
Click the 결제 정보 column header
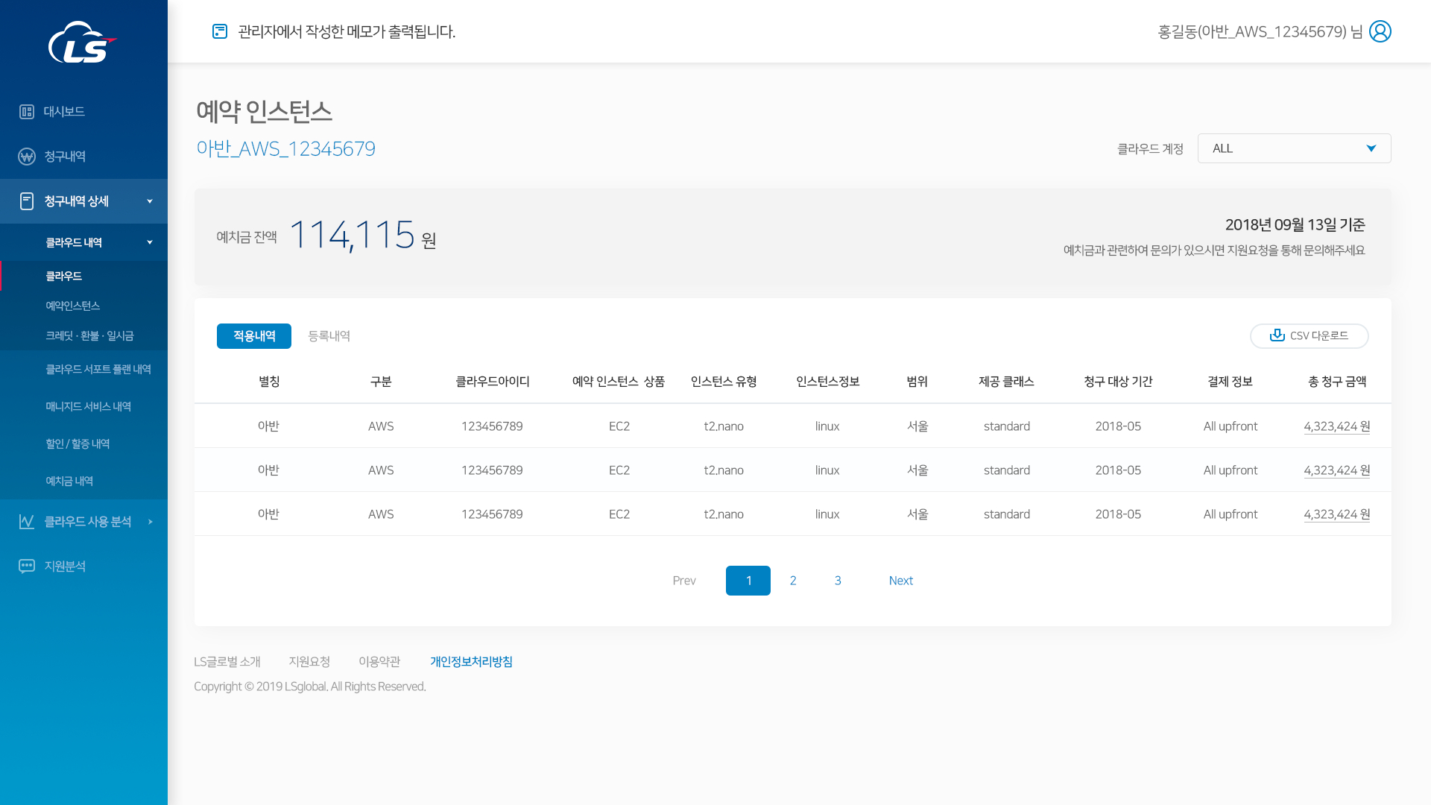click(1230, 382)
